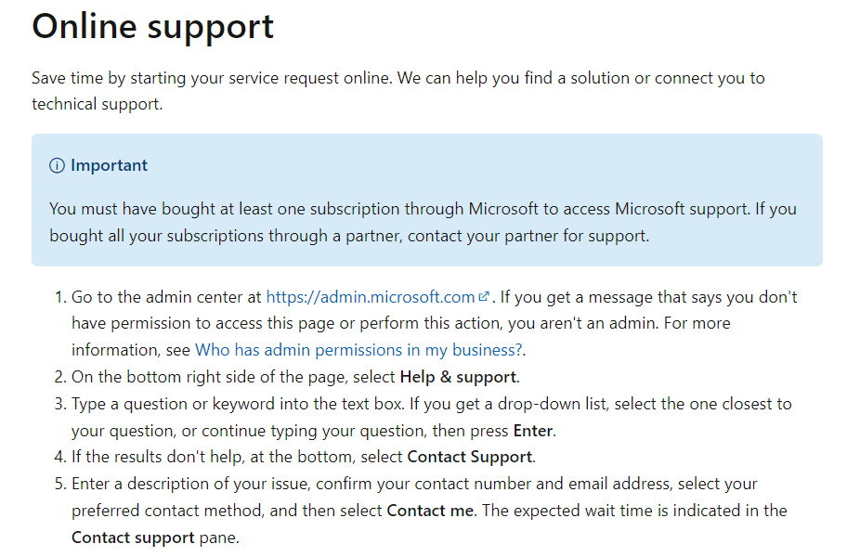This screenshot has width=860, height=557.
Task: Click list number 4 of the steps
Action: pyautogui.click(x=60, y=458)
